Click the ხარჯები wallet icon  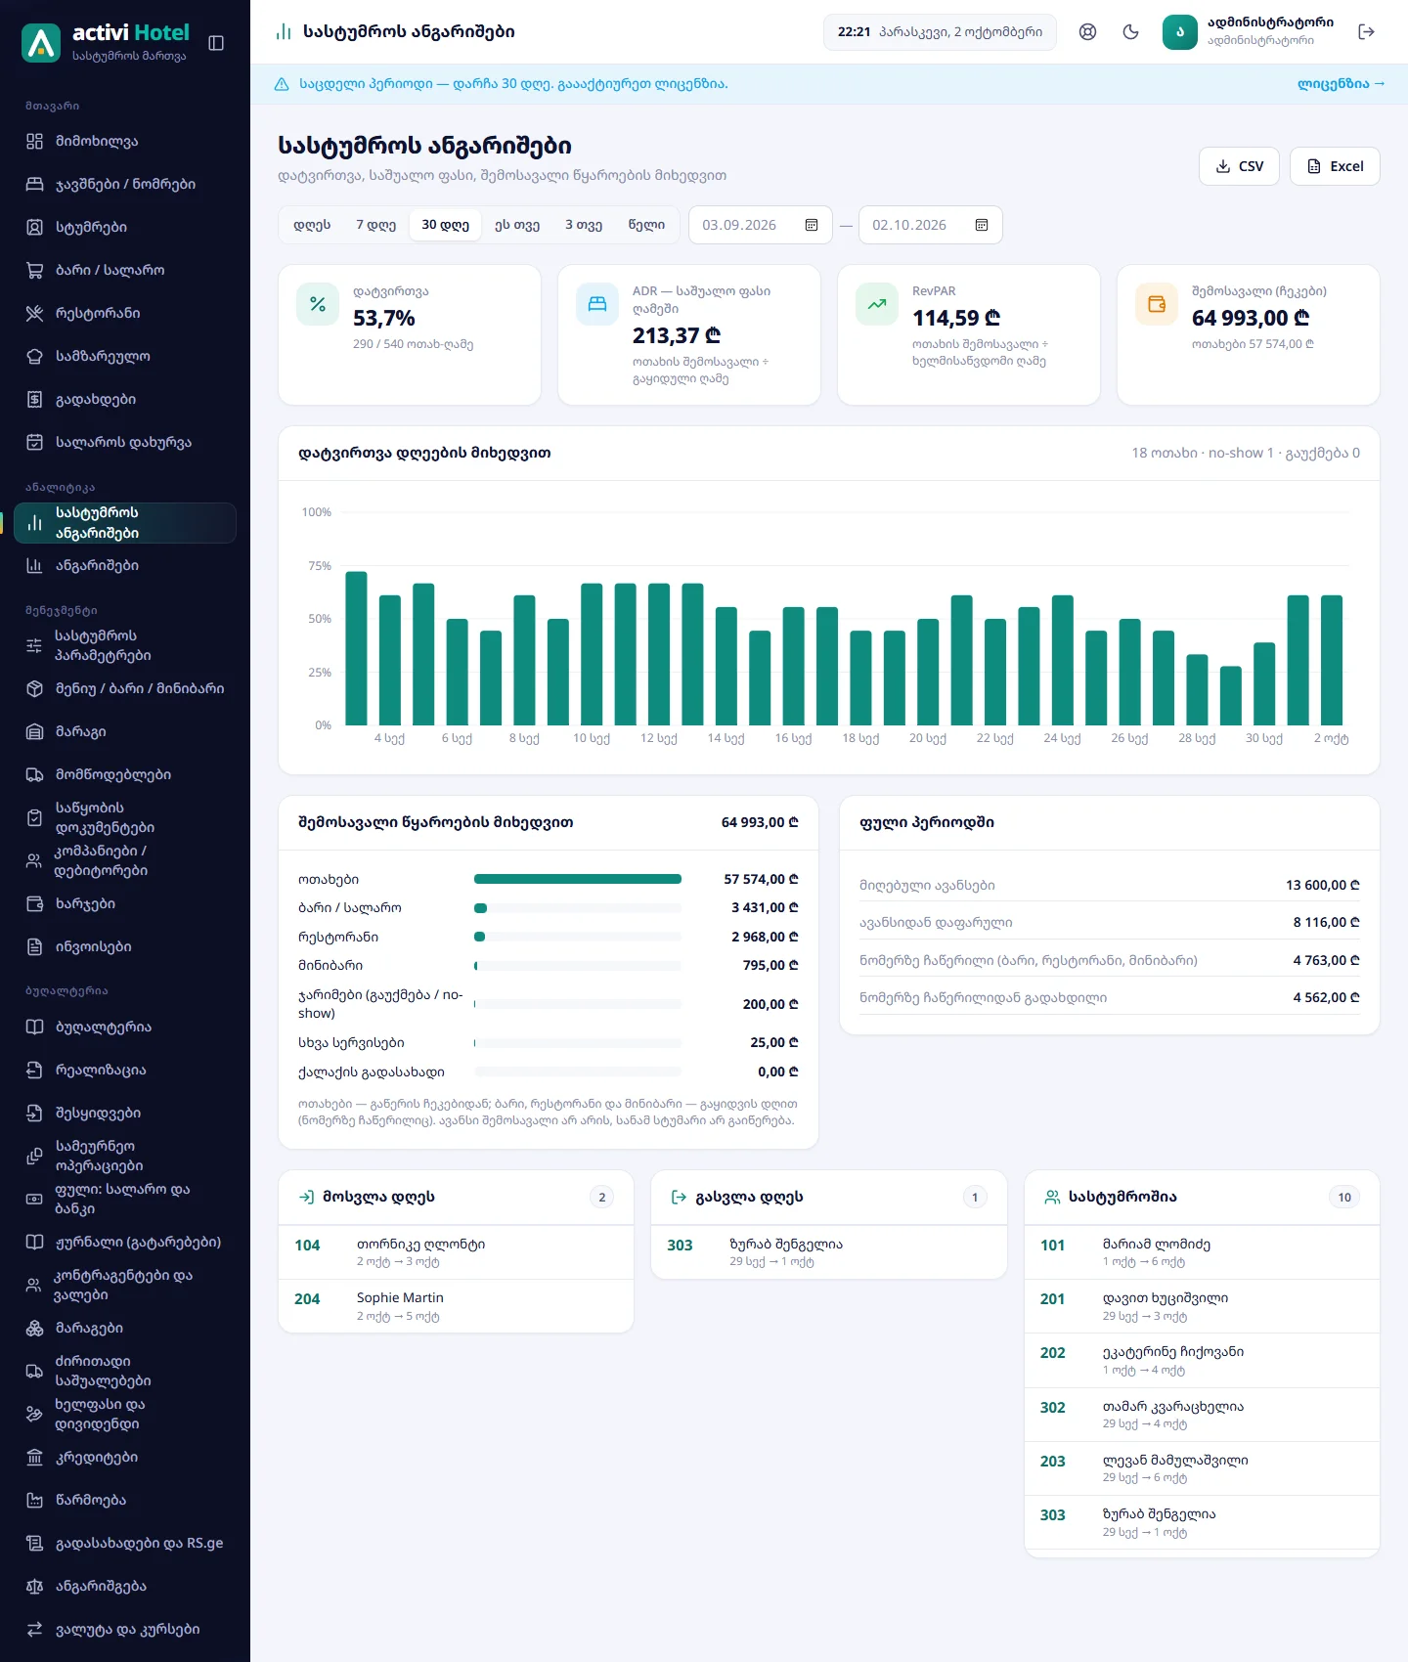pos(34,903)
